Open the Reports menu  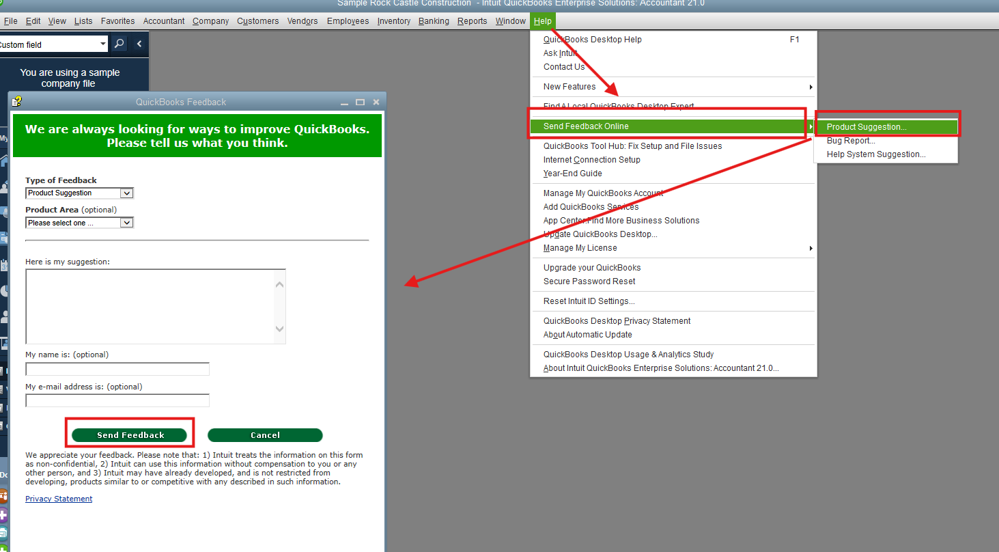[472, 21]
